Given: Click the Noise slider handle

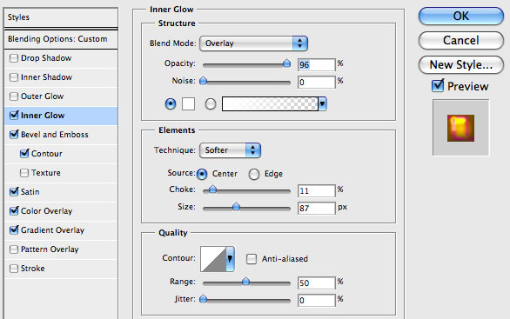Looking at the screenshot, I should pyautogui.click(x=203, y=80).
